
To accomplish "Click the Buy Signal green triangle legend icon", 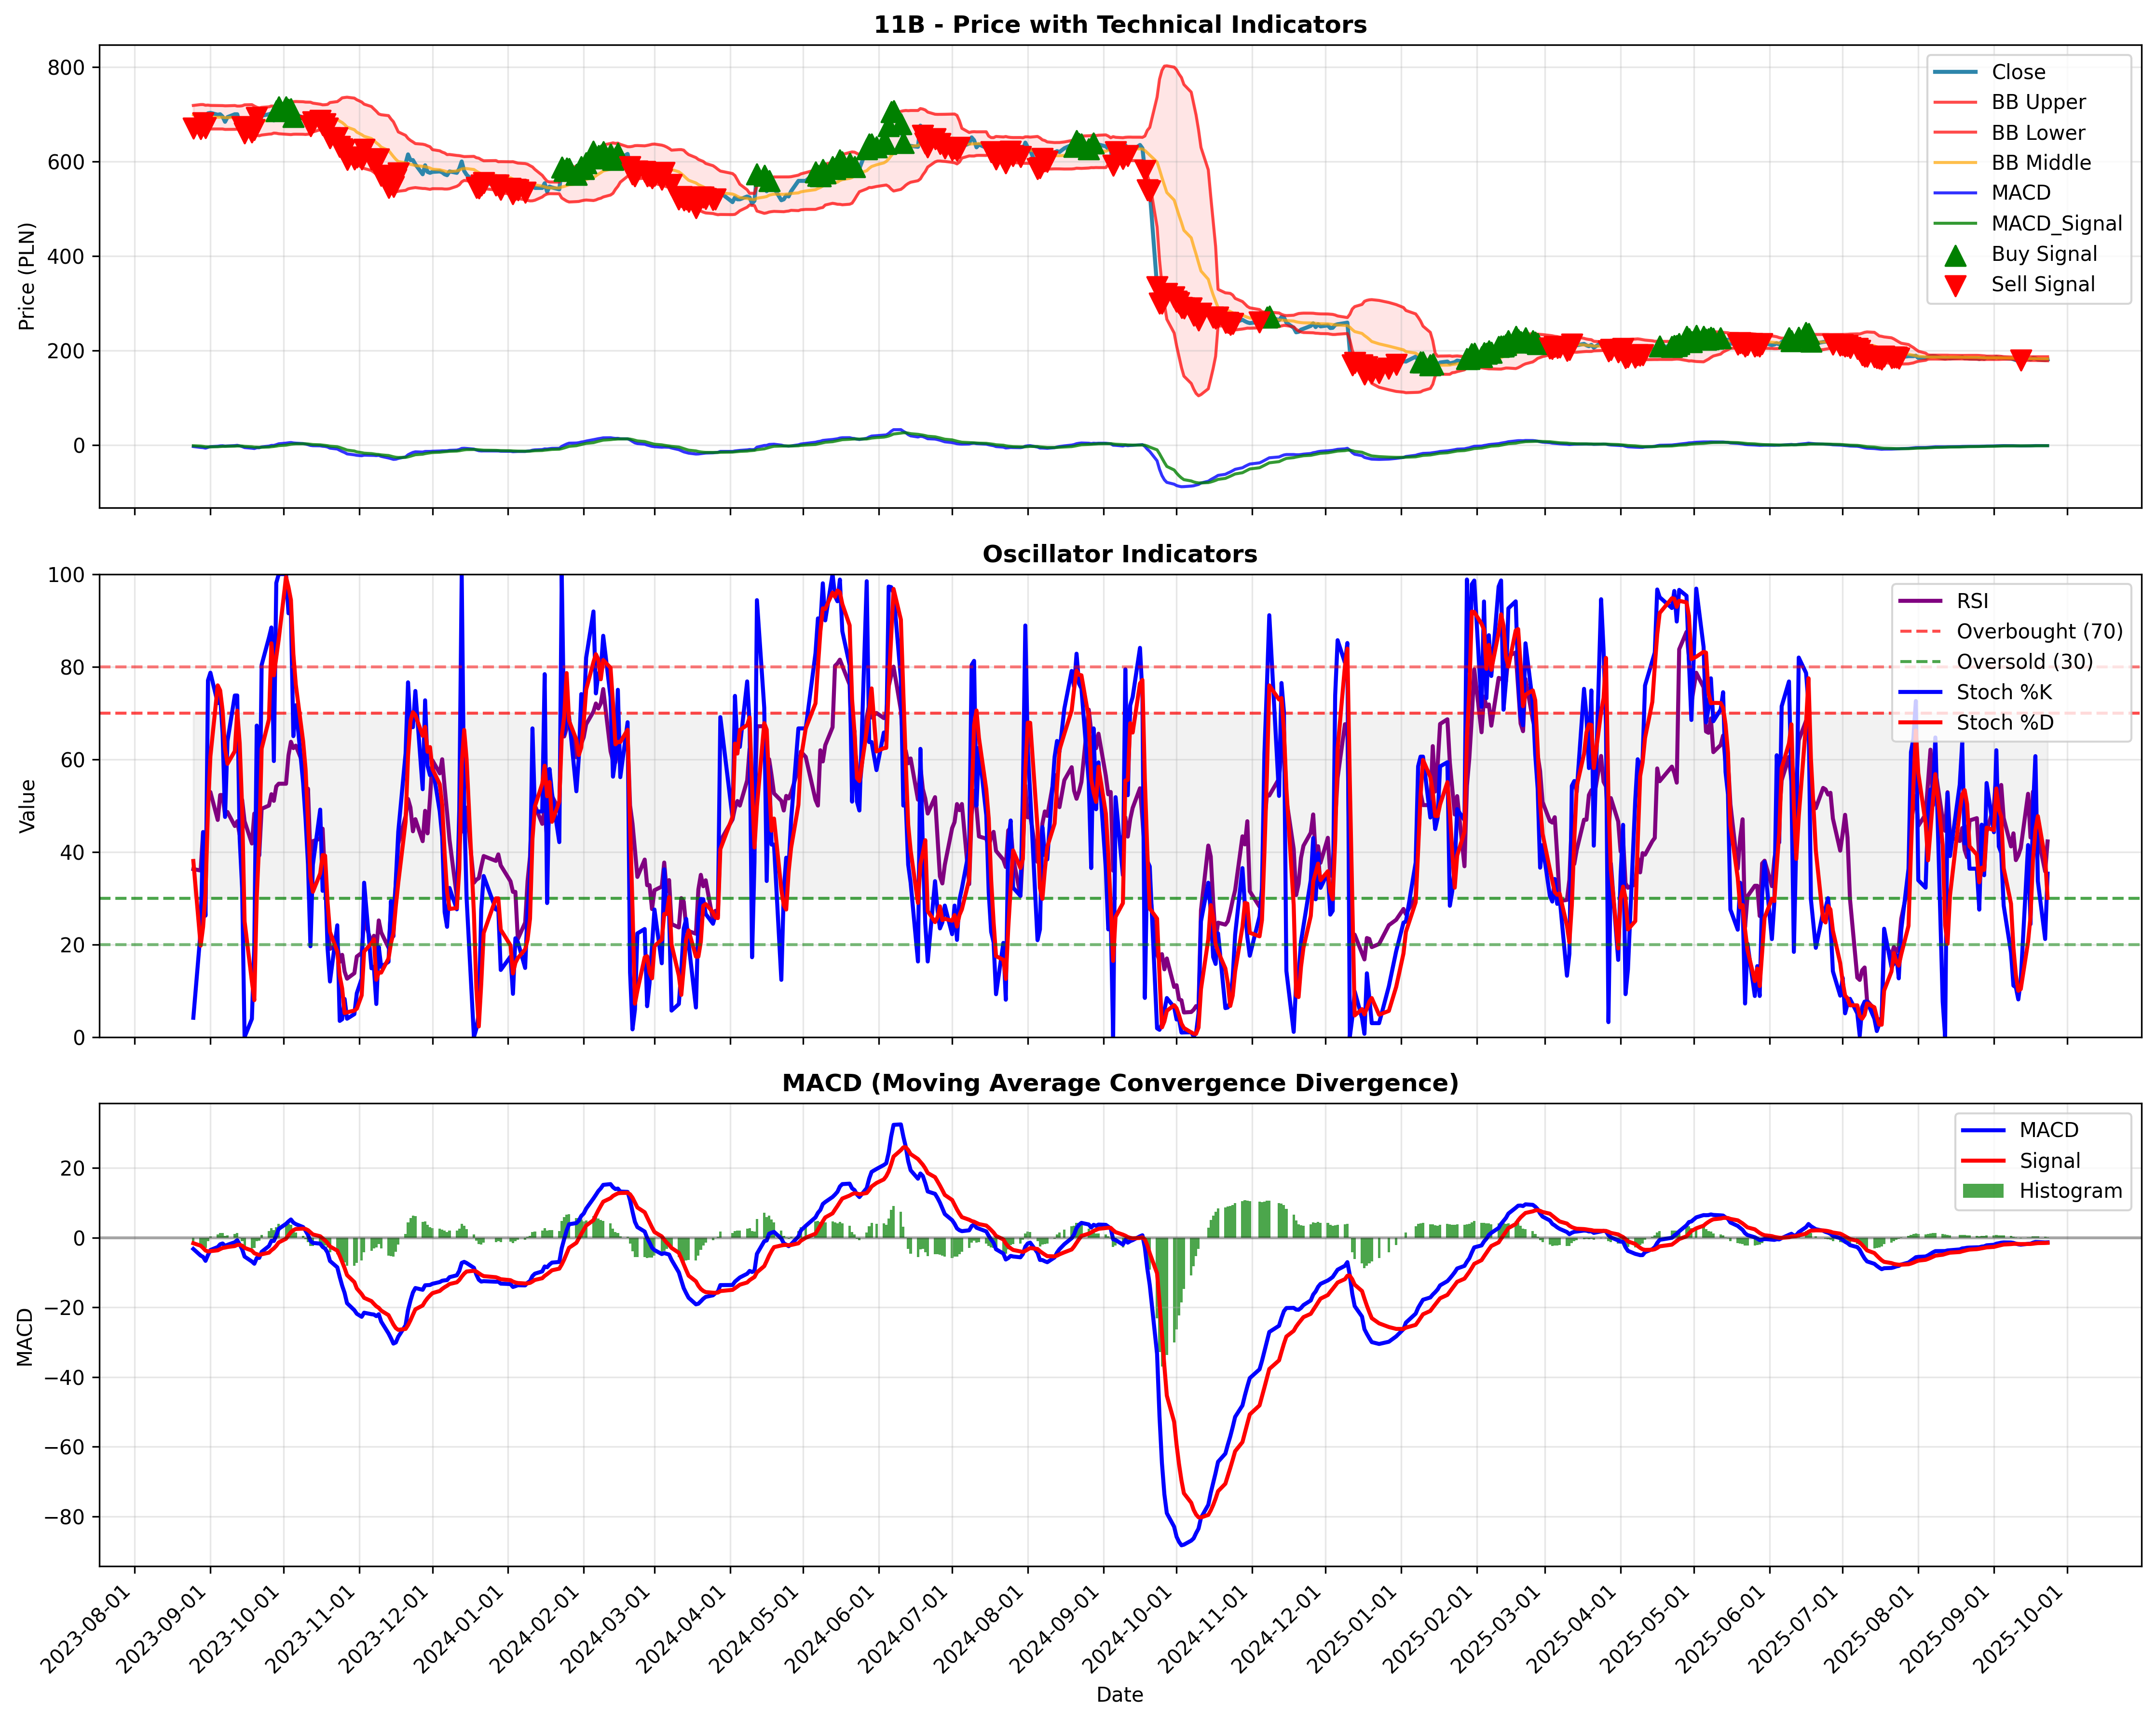I will [1955, 254].
